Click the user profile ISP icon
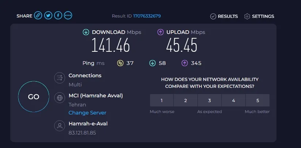The image size is (301, 148). [x=60, y=126]
